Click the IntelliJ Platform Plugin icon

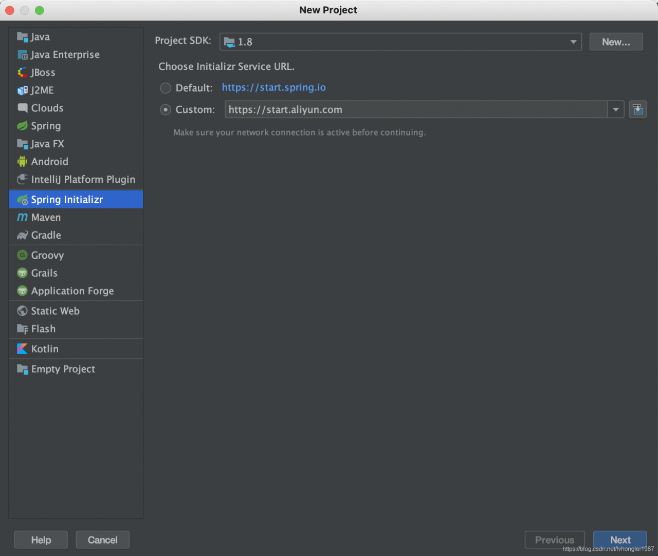point(22,179)
